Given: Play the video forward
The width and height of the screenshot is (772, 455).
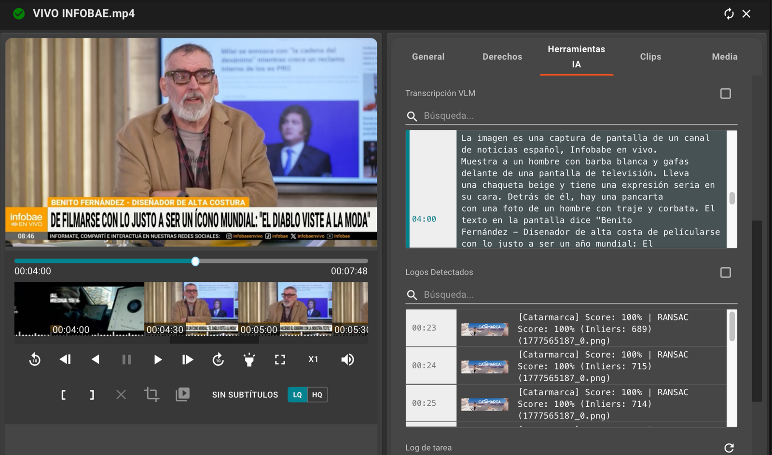Looking at the screenshot, I should pyautogui.click(x=157, y=359).
